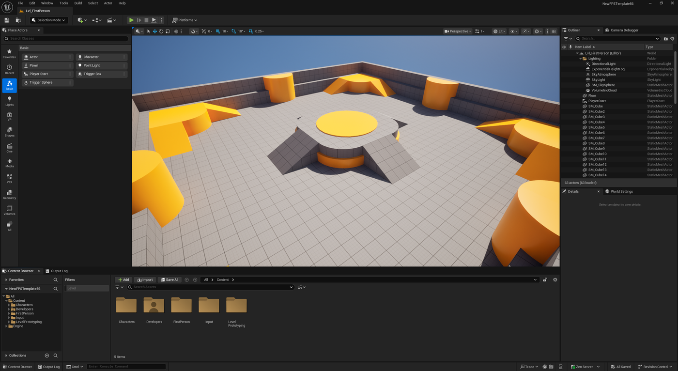Open the Perspective viewport type dropdown

[x=457, y=31]
